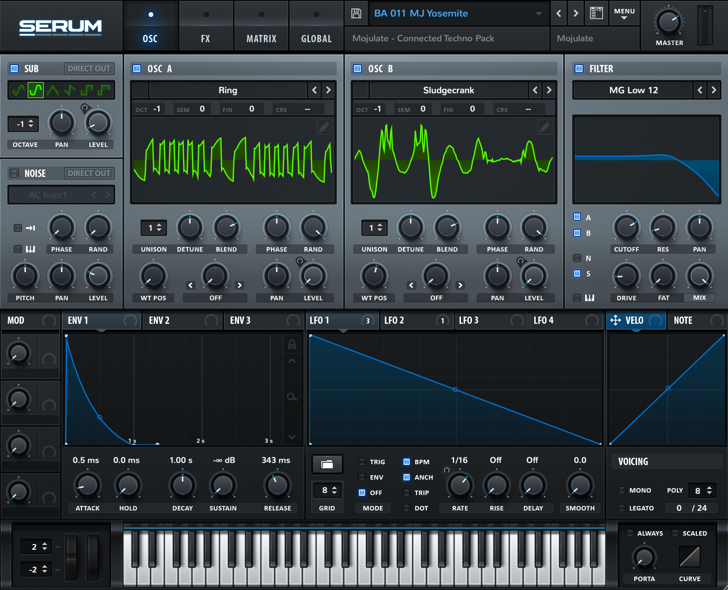728x590 pixels.
Task: Switch to previous filter type arrow
Action: [x=700, y=90]
